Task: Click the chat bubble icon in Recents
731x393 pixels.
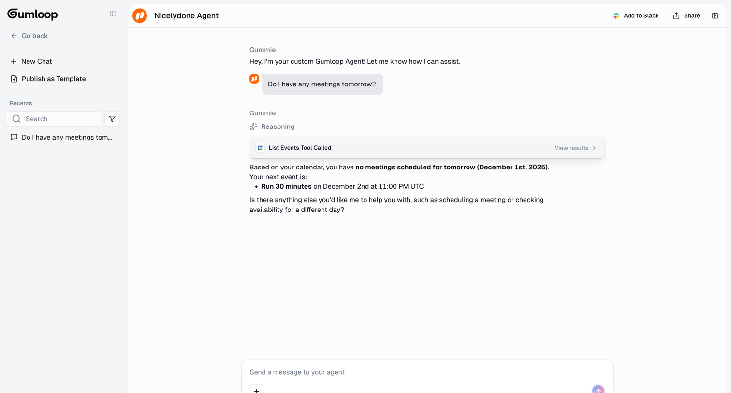Action: tap(14, 137)
